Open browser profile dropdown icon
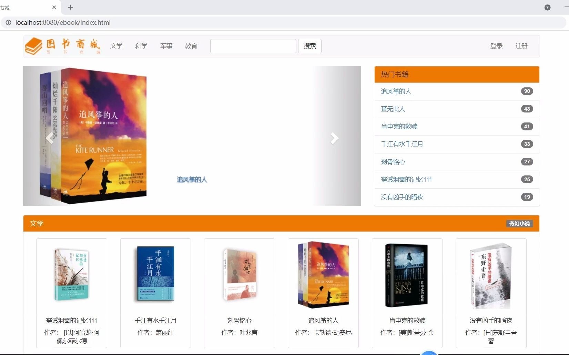 (x=547, y=7)
